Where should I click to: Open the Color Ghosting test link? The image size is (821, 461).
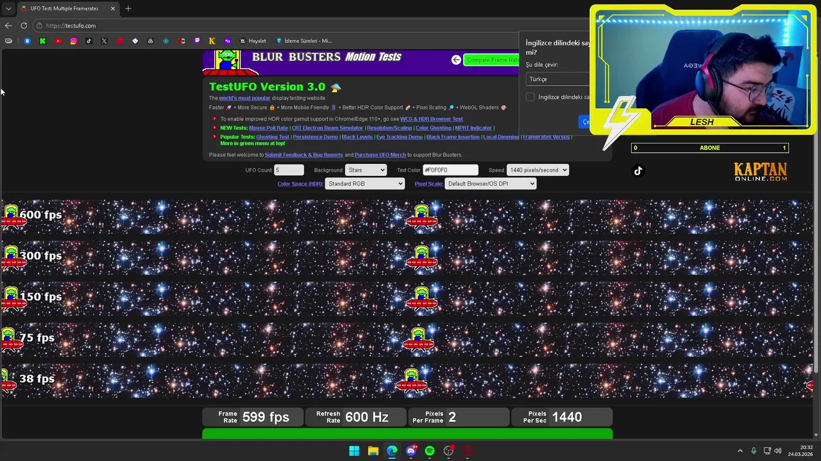click(x=434, y=128)
